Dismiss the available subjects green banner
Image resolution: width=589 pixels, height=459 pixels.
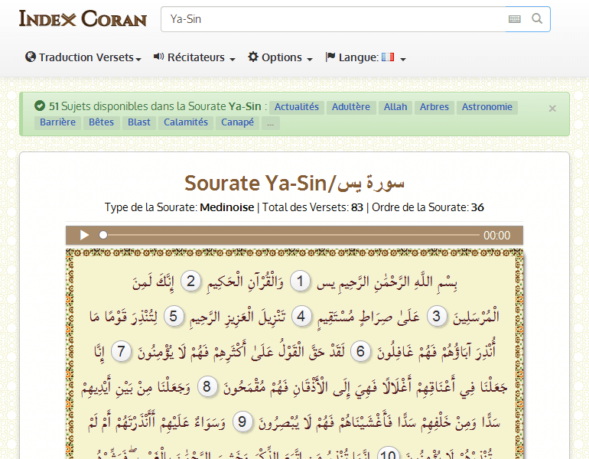552,109
